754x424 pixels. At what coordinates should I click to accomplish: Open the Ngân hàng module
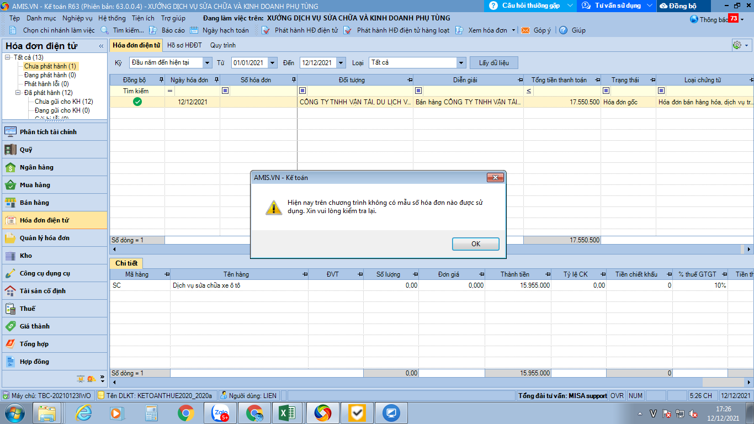[x=55, y=167]
